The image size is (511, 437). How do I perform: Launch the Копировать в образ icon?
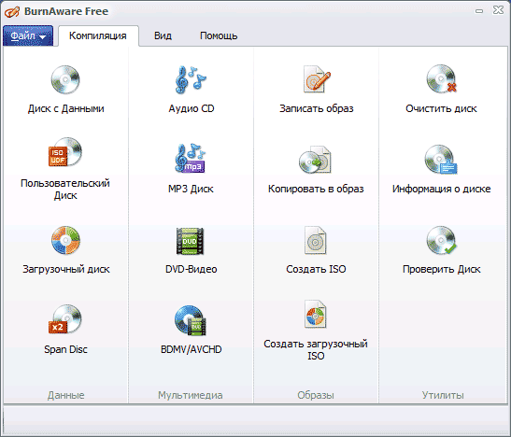pyautogui.click(x=315, y=160)
